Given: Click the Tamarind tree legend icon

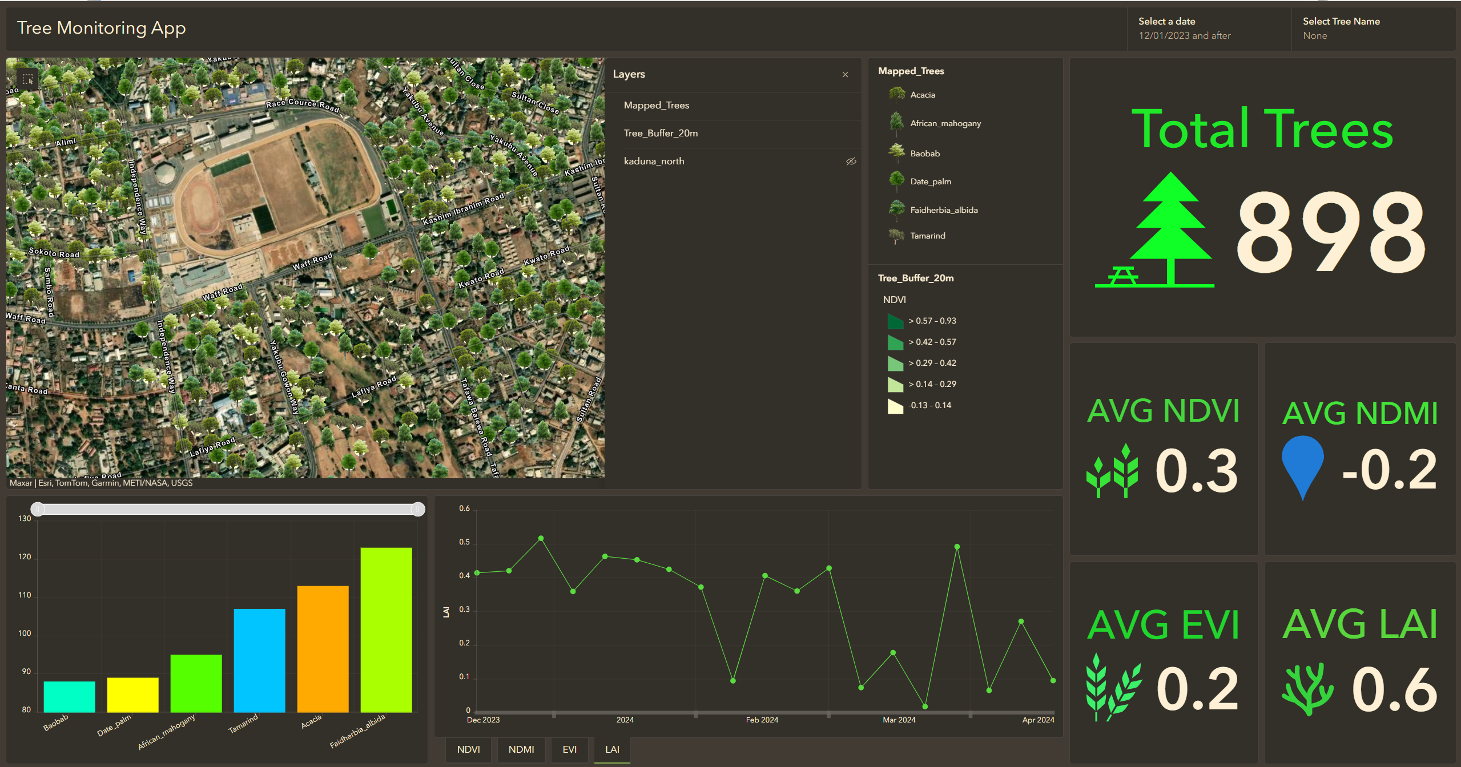Looking at the screenshot, I should tap(896, 235).
